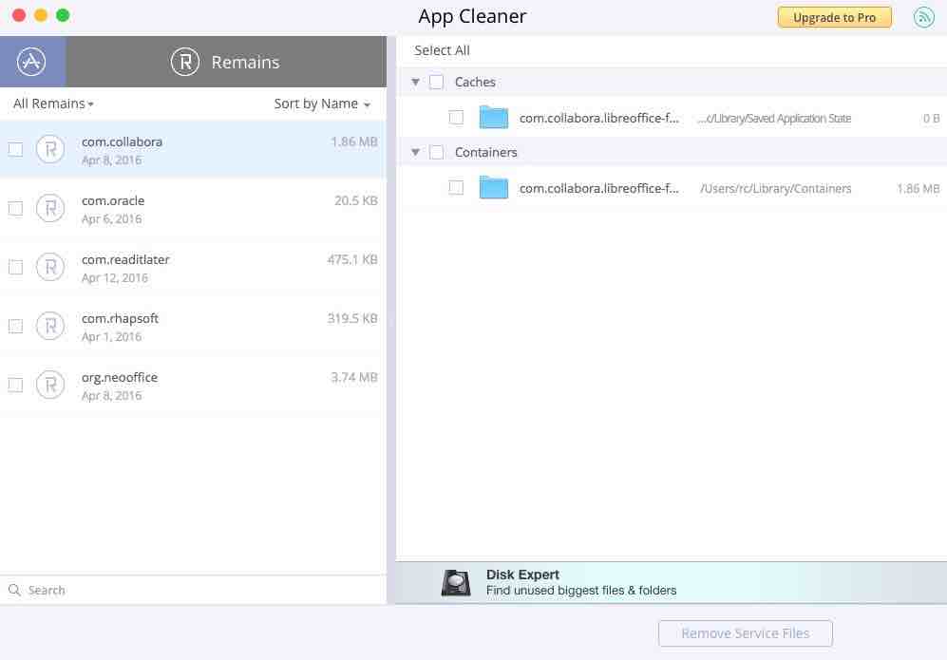947x660 pixels.
Task: Switch to the Remains tab
Action: pos(226,62)
